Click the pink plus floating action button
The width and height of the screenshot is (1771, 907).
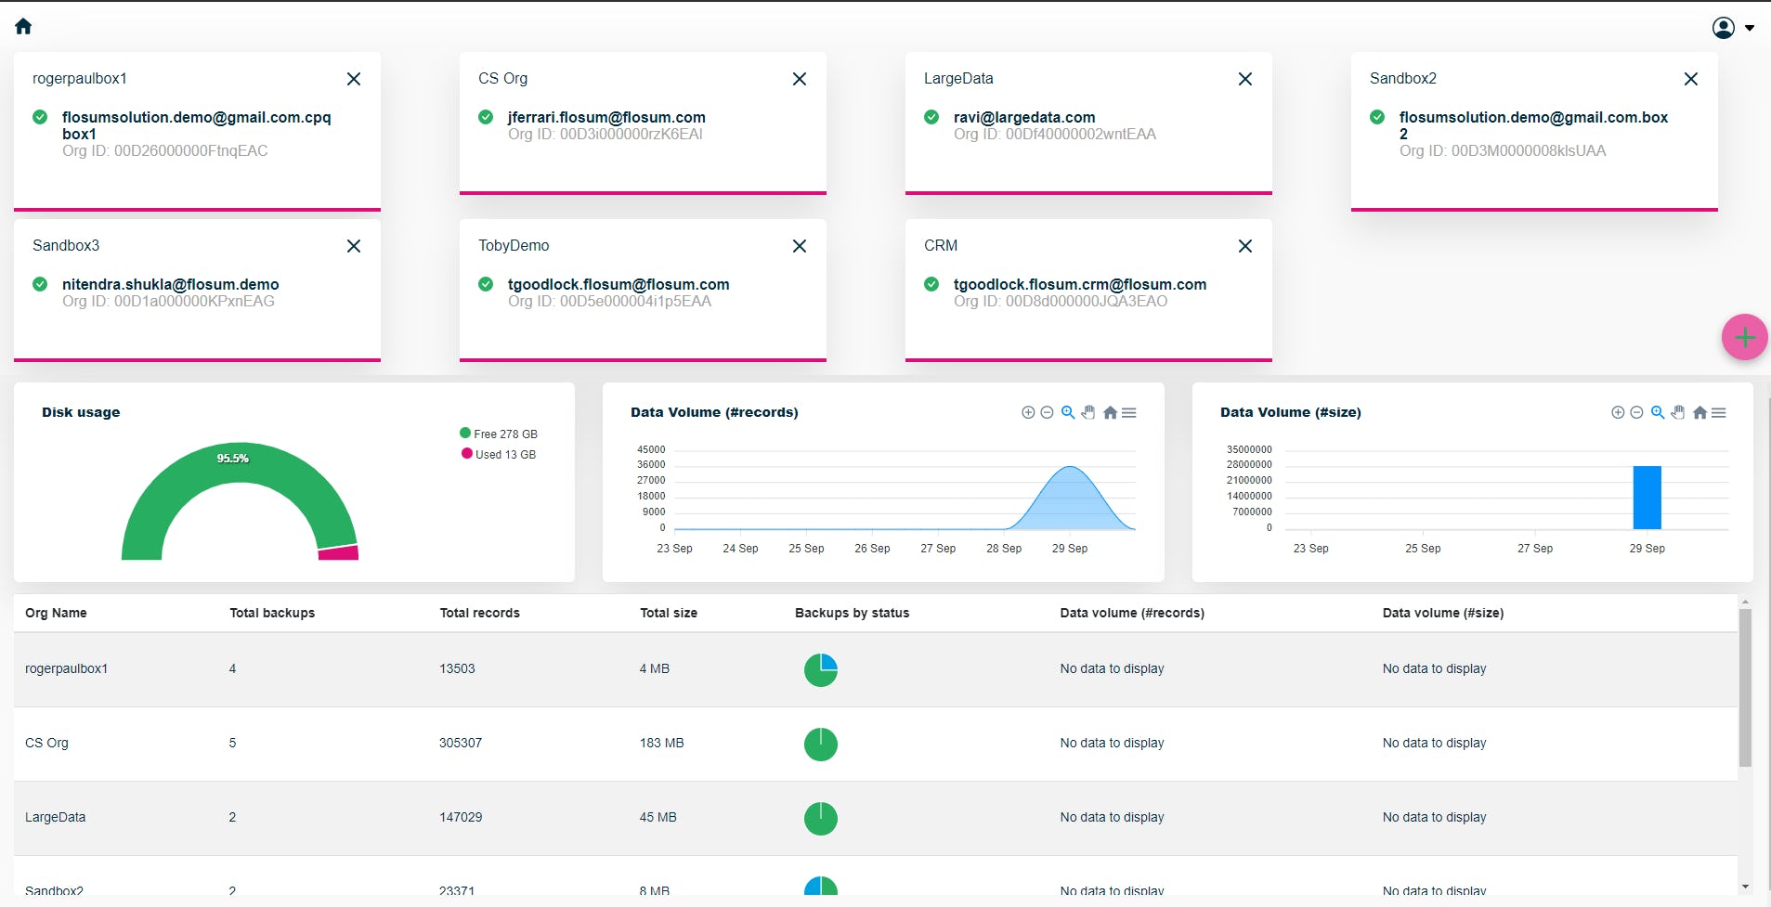[1743, 337]
